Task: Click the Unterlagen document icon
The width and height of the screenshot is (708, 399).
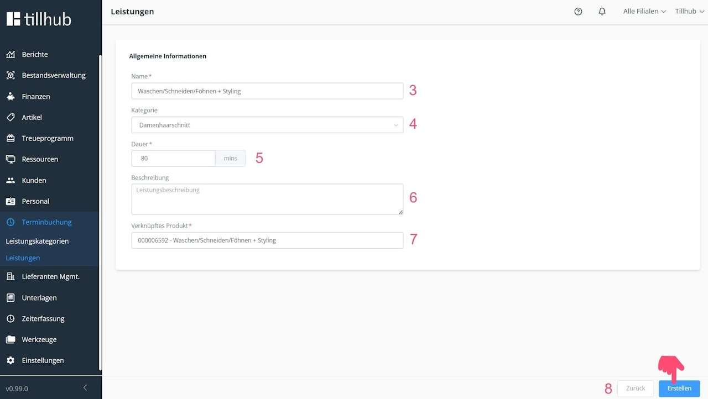Action: coord(11,297)
